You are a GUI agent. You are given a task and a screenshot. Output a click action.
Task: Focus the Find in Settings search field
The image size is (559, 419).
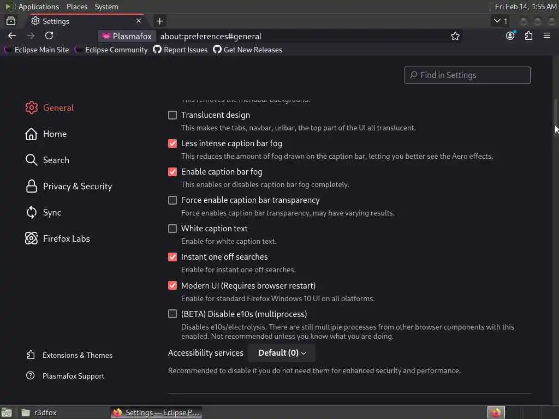[x=467, y=75]
